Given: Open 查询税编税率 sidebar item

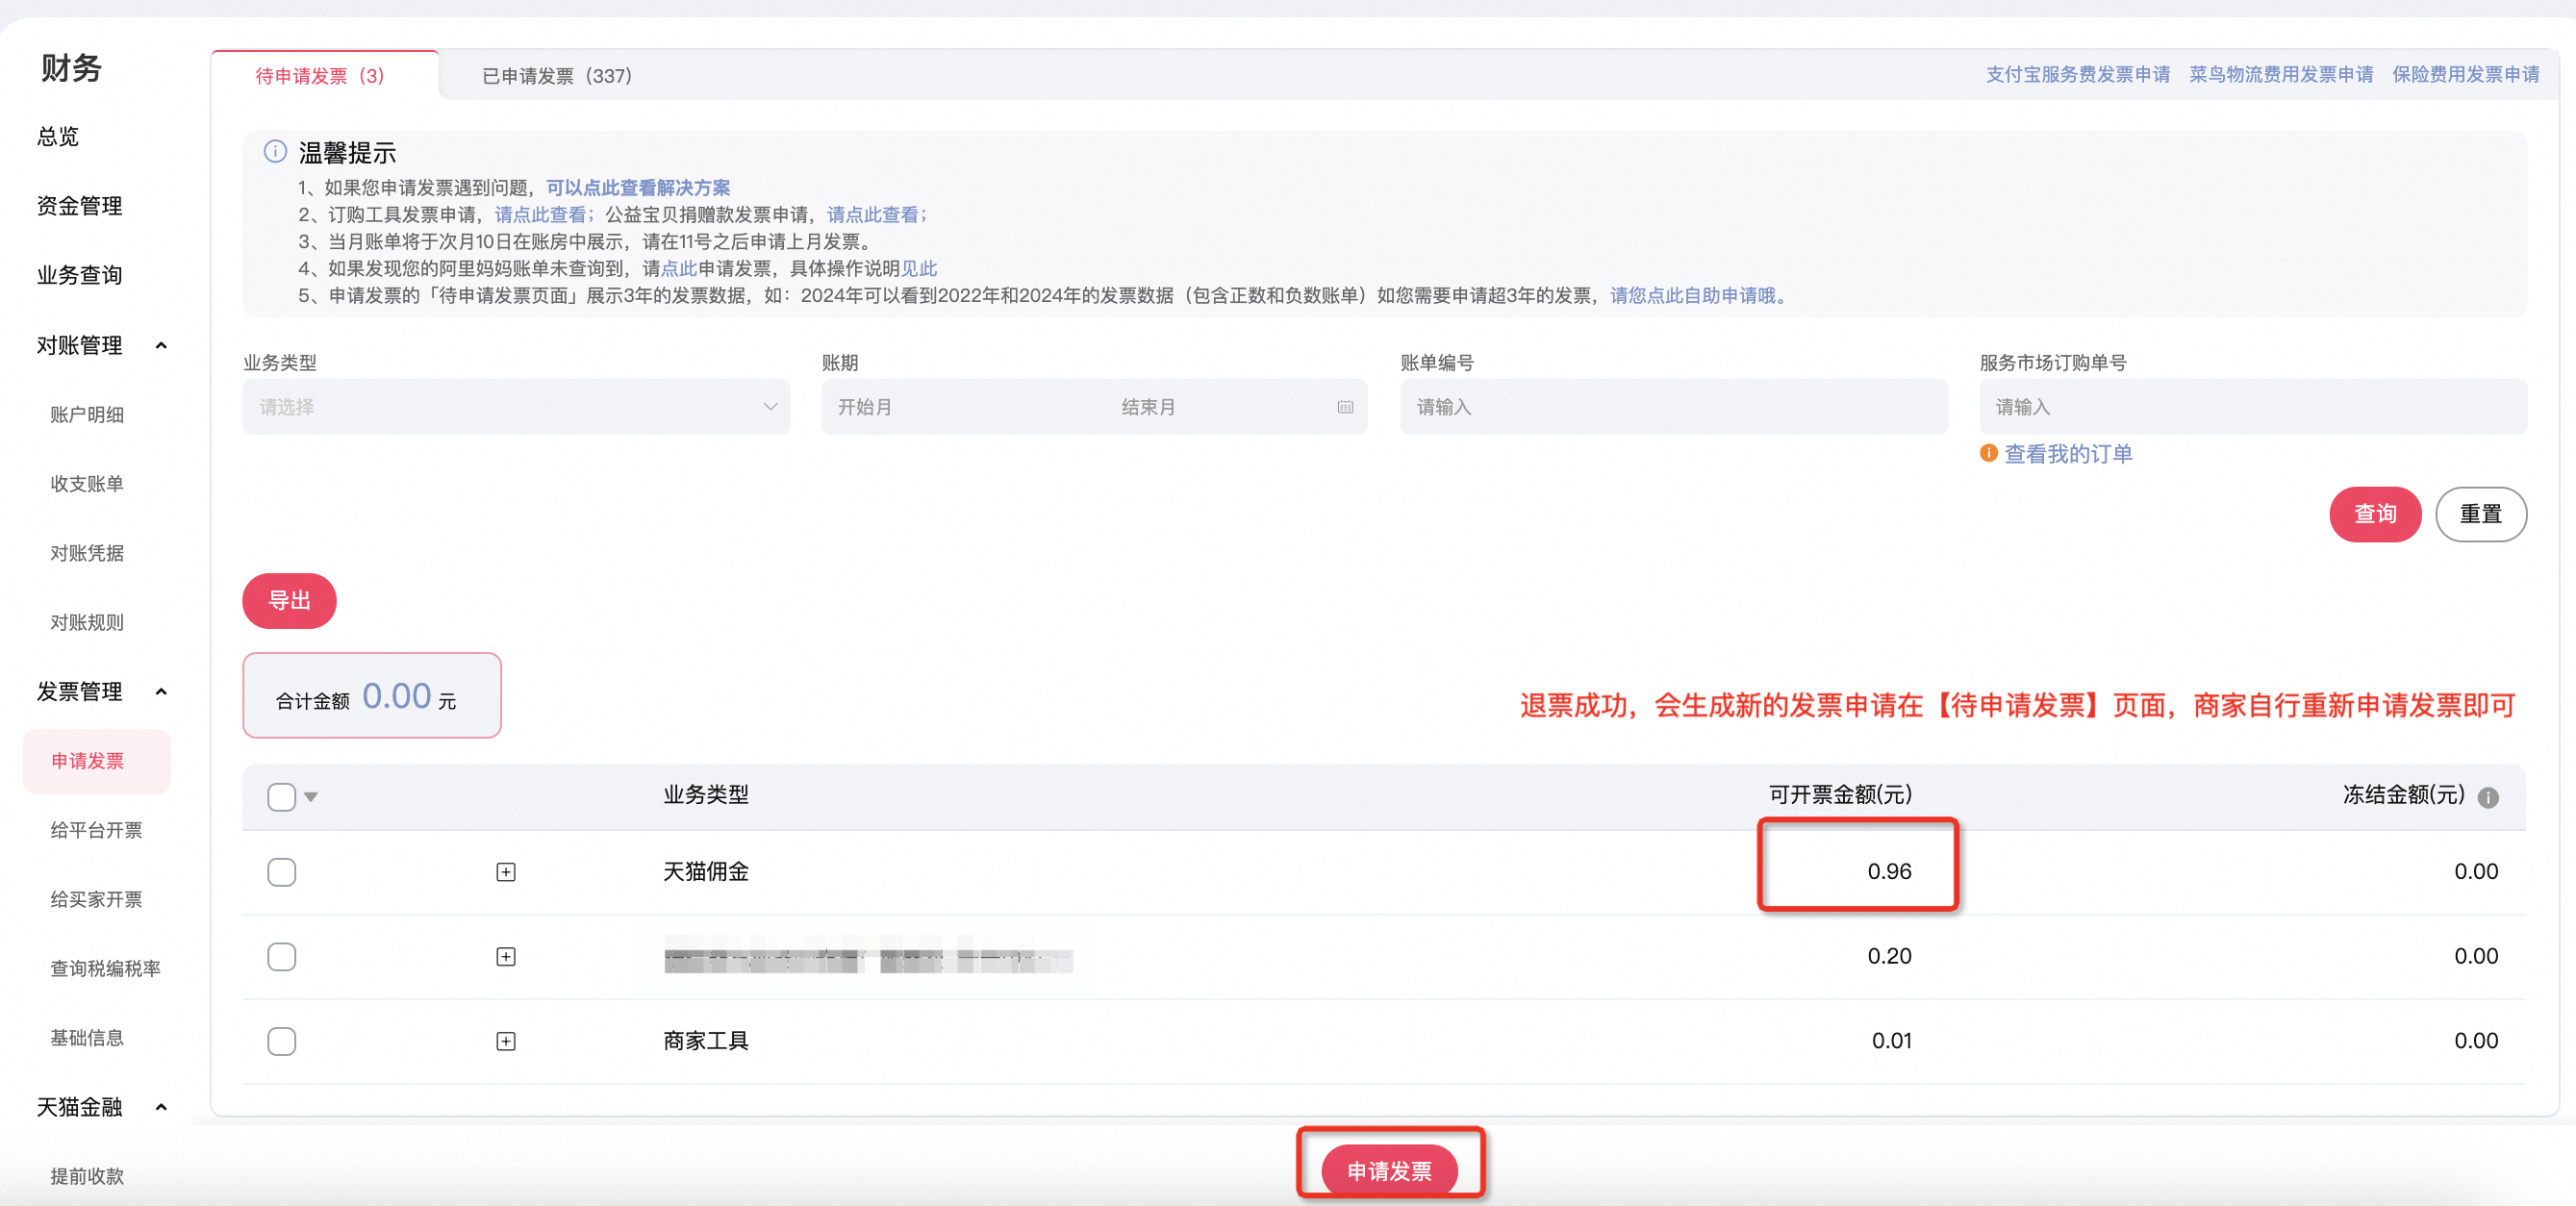Looking at the screenshot, I should (x=105, y=968).
